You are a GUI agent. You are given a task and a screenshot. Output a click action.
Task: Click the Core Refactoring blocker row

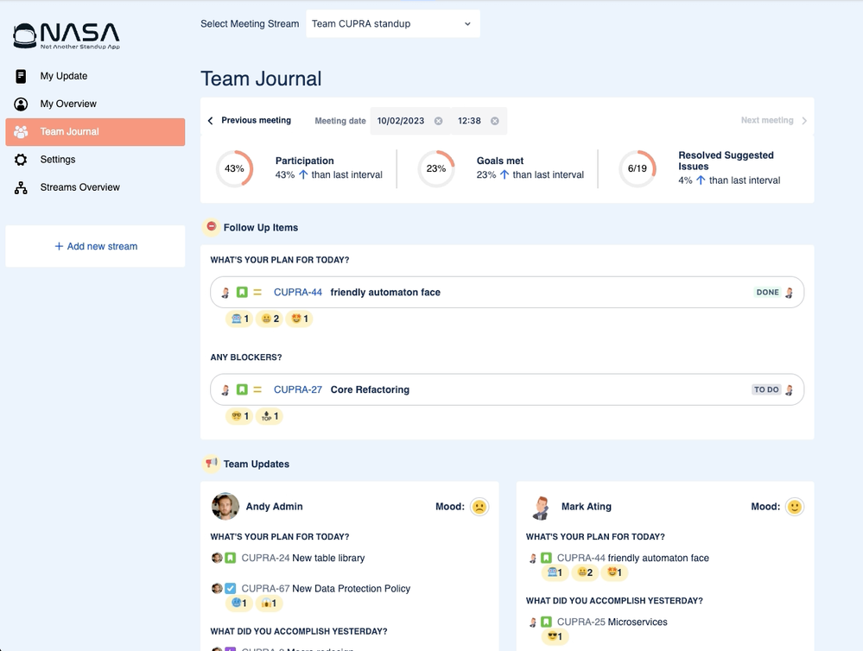pyautogui.click(x=507, y=389)
